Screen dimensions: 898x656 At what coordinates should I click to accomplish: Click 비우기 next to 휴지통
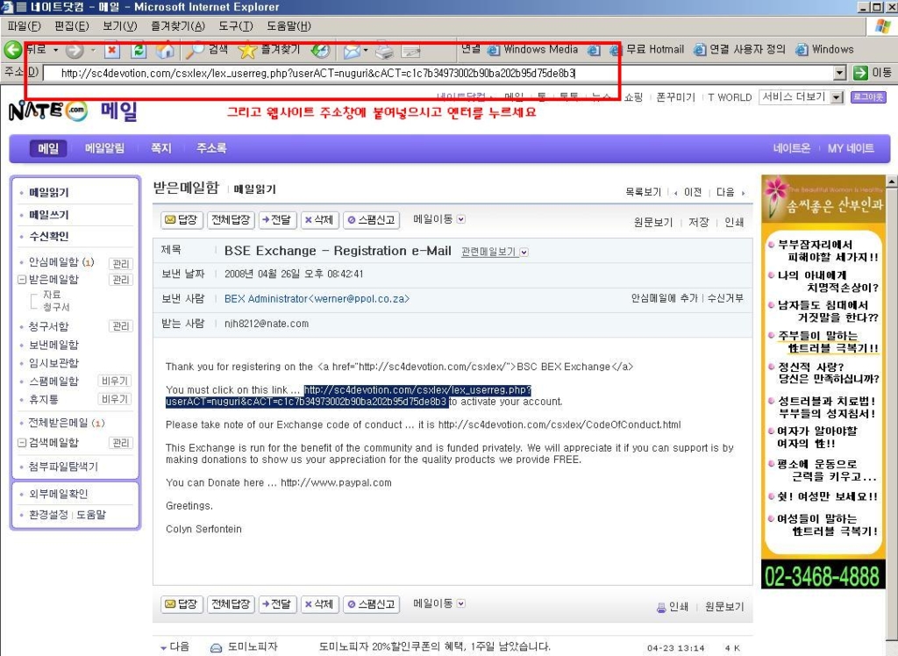coord(115,399)
